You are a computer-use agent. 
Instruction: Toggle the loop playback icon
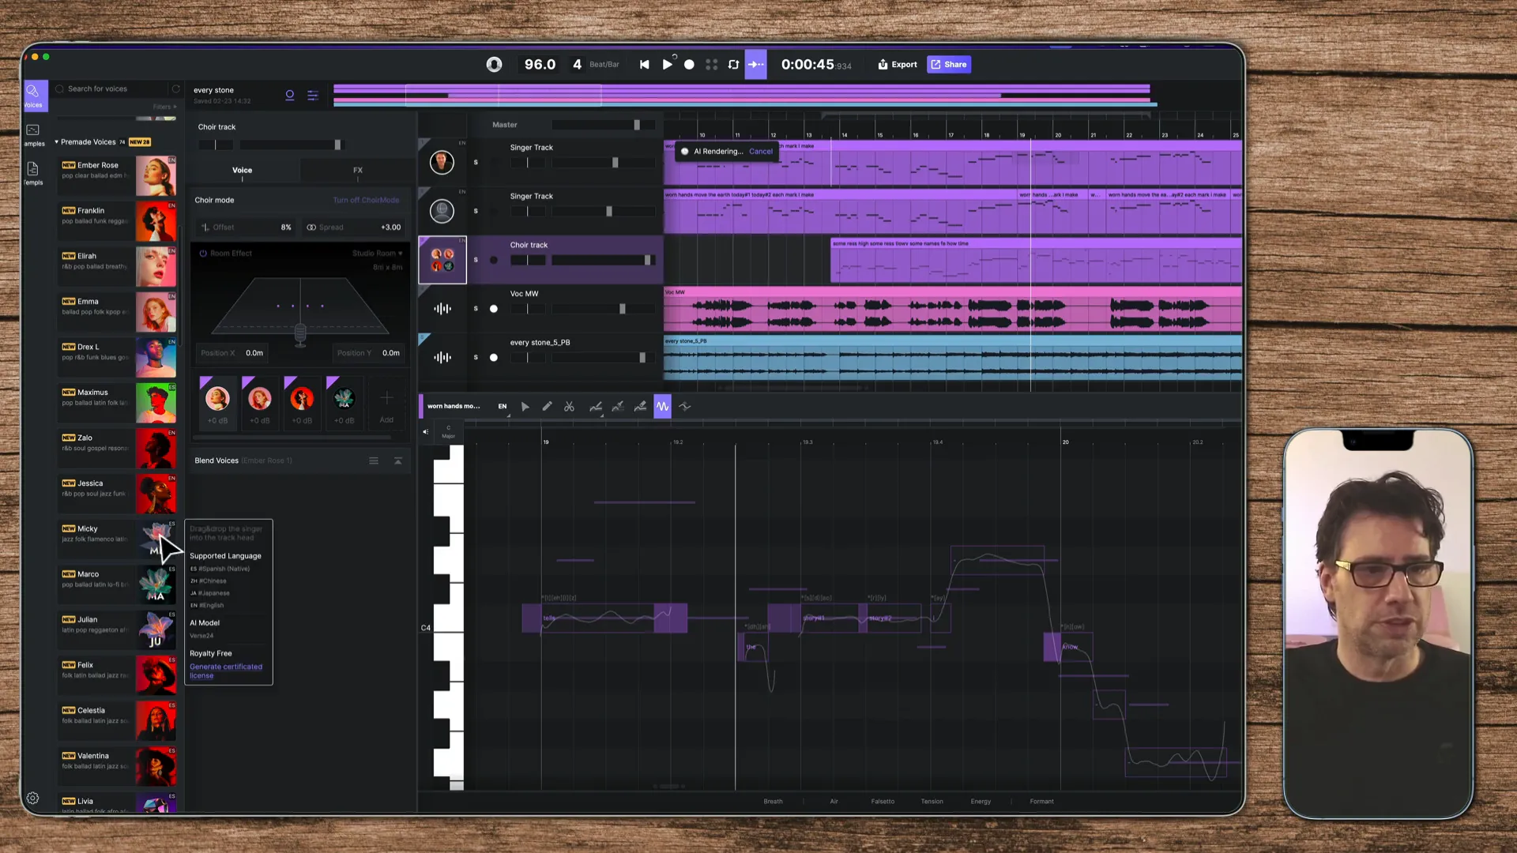point(733,65)
